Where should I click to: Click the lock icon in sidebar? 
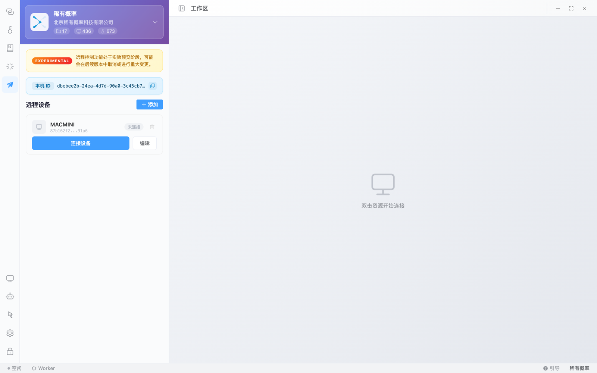[x=10, y=351]
